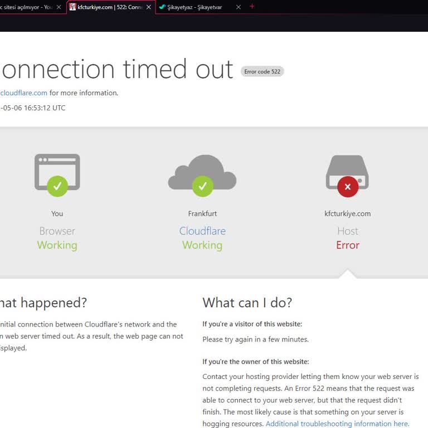The width and height of the screenshot is (428, 428).
Task: Click the 'for more information.' text
Action: click(x=84, y=93)
